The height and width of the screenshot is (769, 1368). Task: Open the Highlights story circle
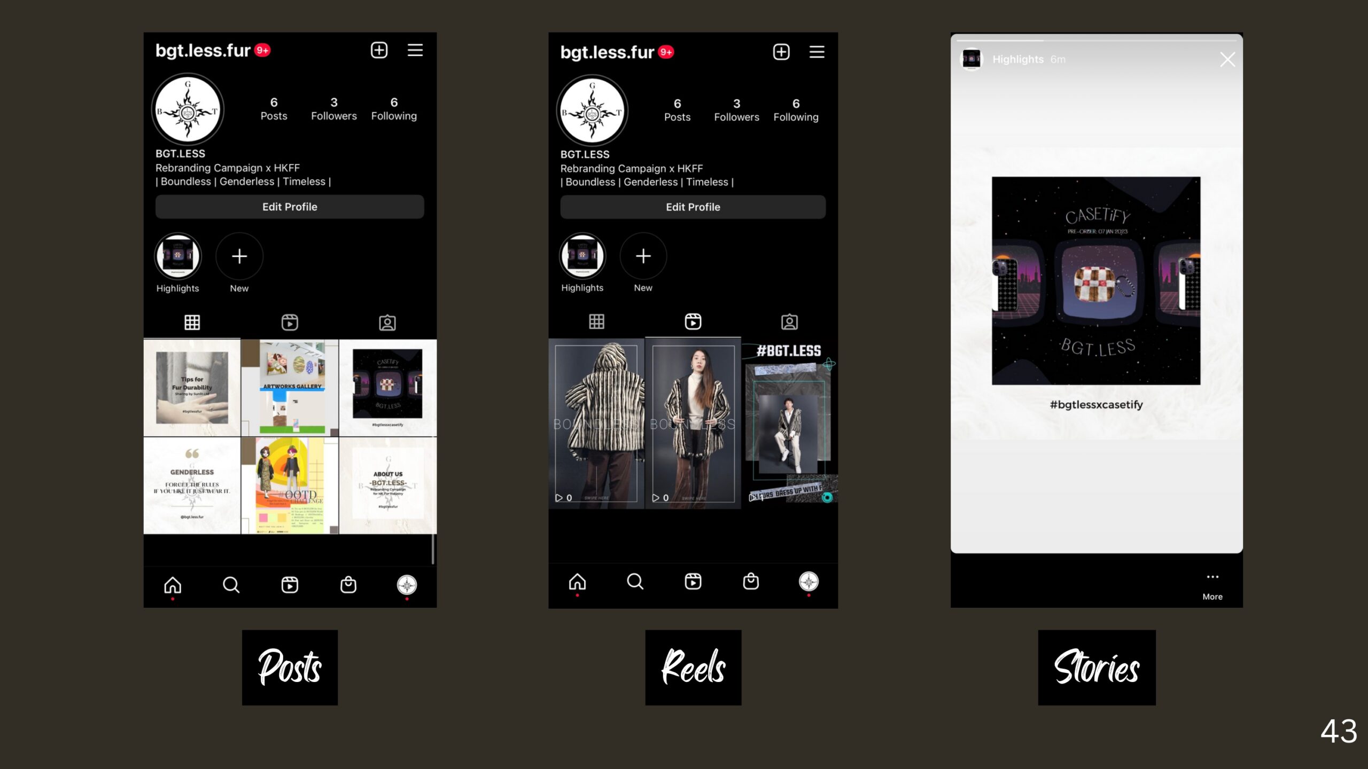coord(177,255)
